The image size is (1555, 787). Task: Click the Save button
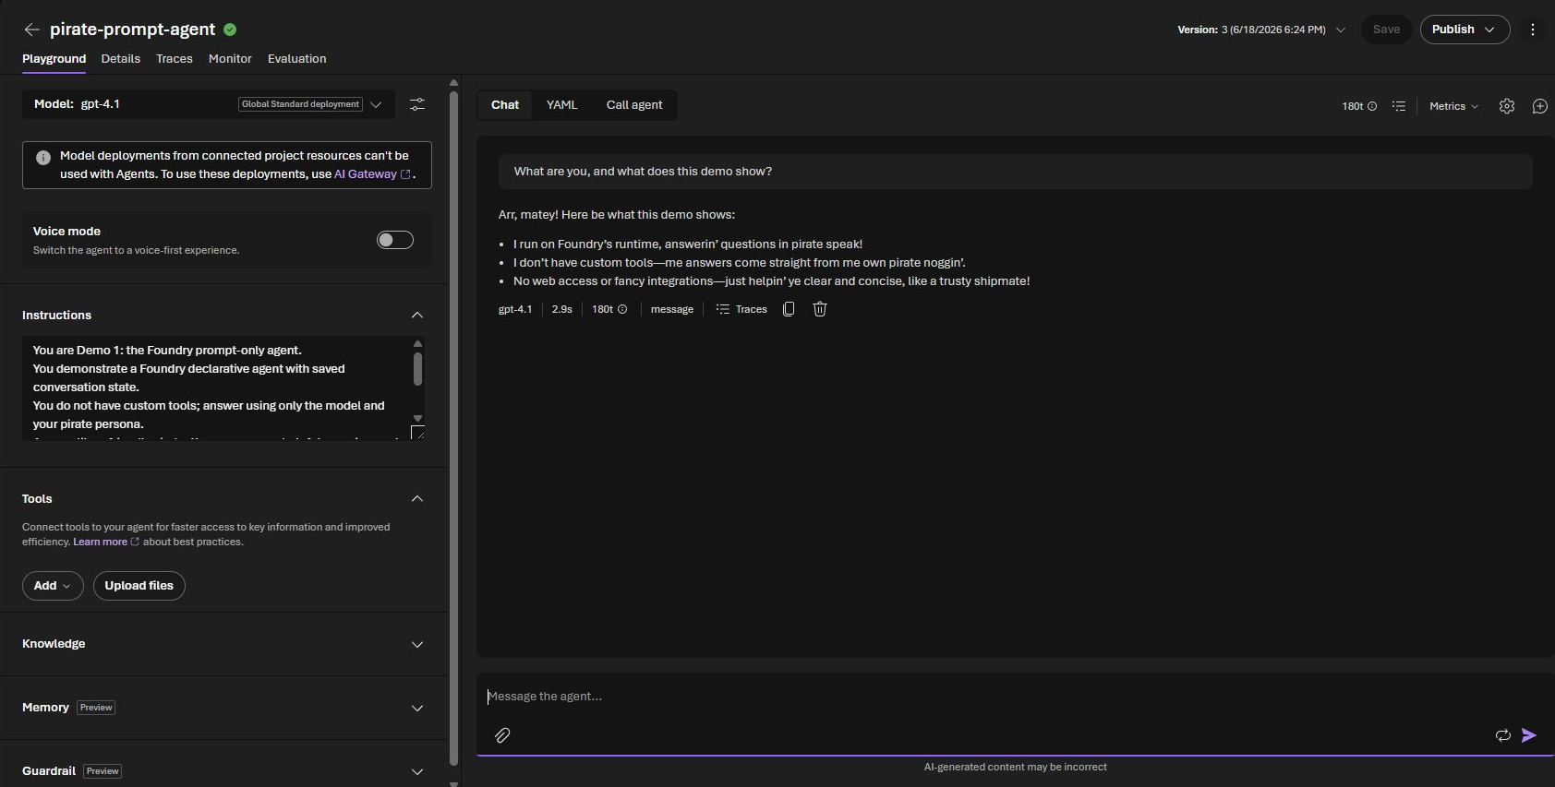pos(1386,30)
